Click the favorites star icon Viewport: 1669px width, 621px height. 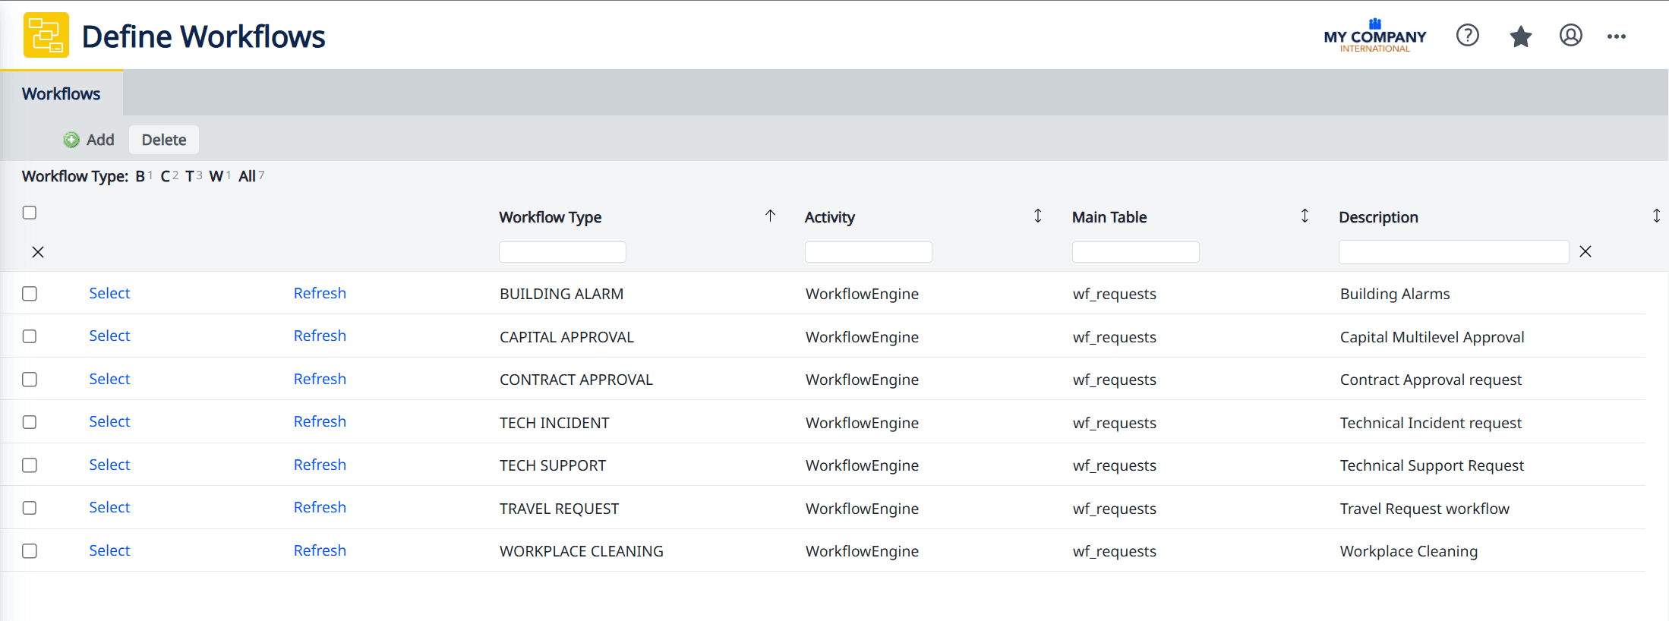pyautogui.click(x=1520, y=36)
